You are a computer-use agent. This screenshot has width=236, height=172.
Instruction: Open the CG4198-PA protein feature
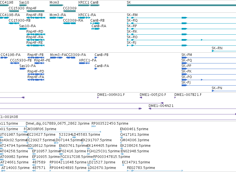tap(11, 55)
